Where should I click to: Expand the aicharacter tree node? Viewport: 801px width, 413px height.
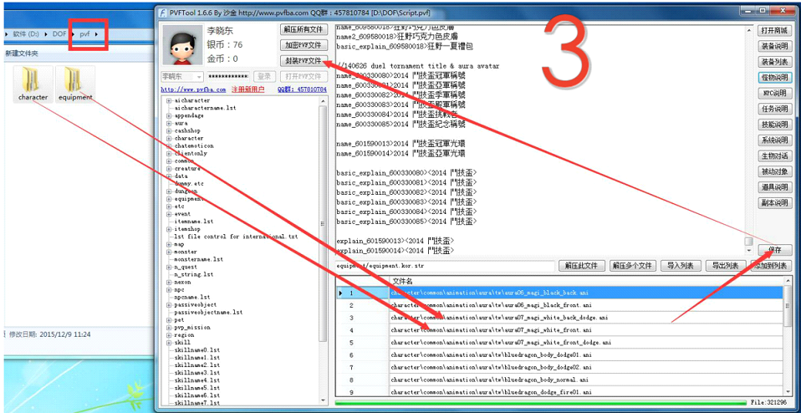(x=169, y=100)
